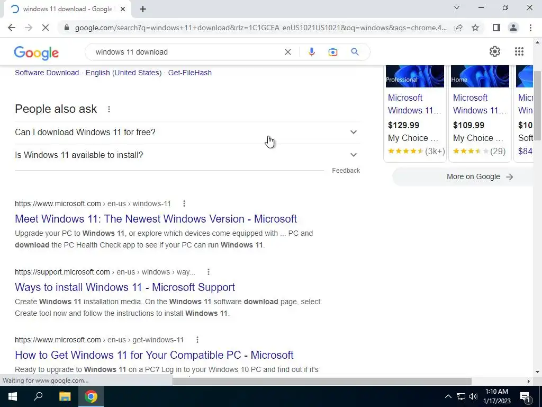The width and height of the screenshot is (542, 407).
Task: Open network status tray icon
Action: pos(461,396)
